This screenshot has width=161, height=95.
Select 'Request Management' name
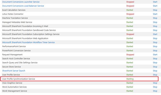(12, 55)
